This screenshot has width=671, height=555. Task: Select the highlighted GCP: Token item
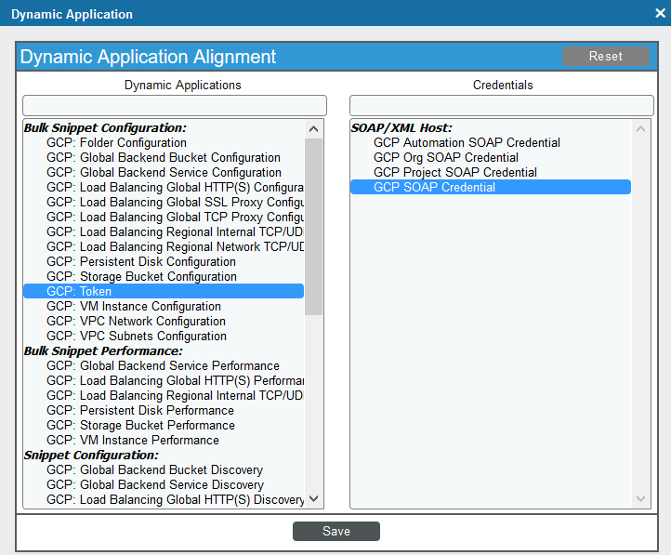pyautogui.click(x=164, y=291)
